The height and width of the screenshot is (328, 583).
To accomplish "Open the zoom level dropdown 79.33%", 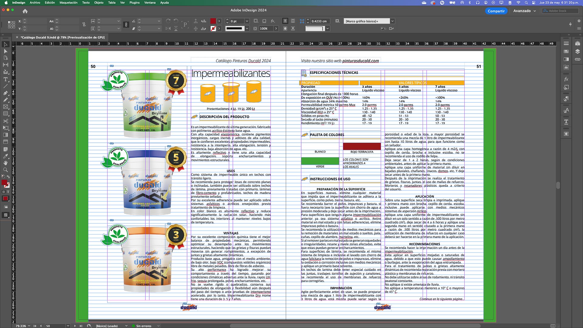I will tap(29, 326).
